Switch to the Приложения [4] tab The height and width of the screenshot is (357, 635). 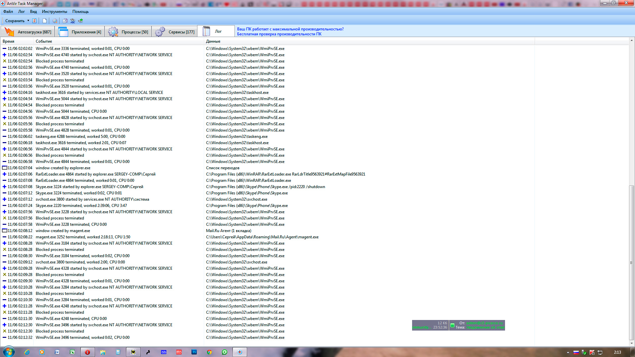[x=80, y=32]
